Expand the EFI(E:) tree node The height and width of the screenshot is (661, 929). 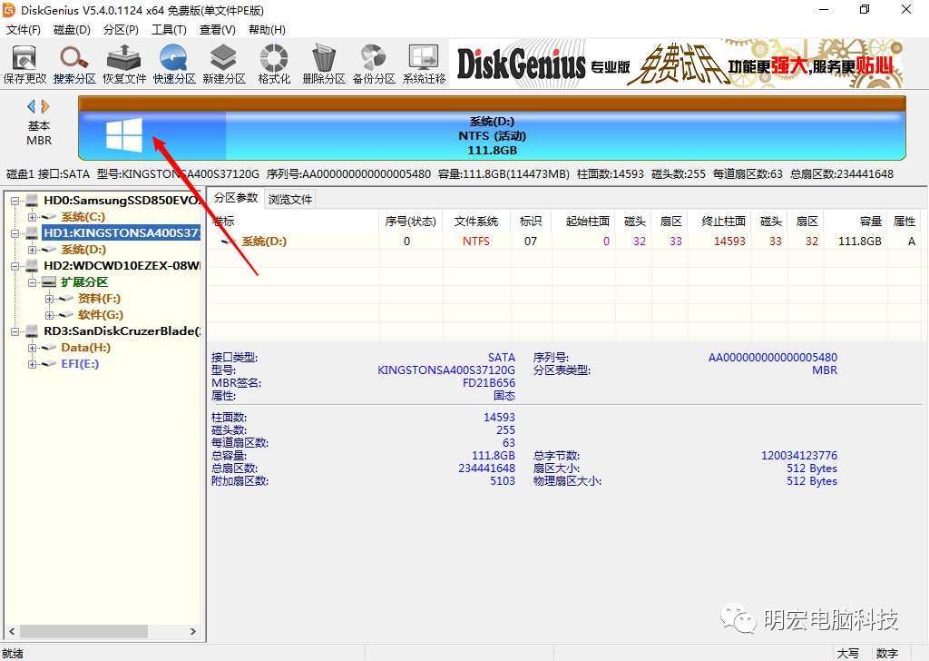[x=32, y=364]
